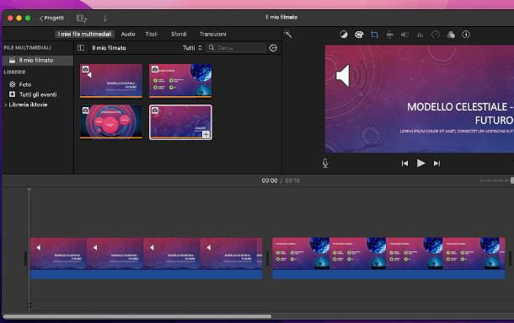Open the noise reduction equalizer tool
Image resolution: width=514 pixels, height=323 pixels.
[x=420, y=35]
